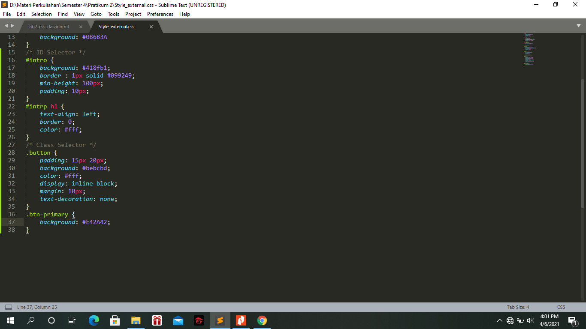Open the Edit menu
The width and height of the screenshot is (586, 329).
[21, 14]
